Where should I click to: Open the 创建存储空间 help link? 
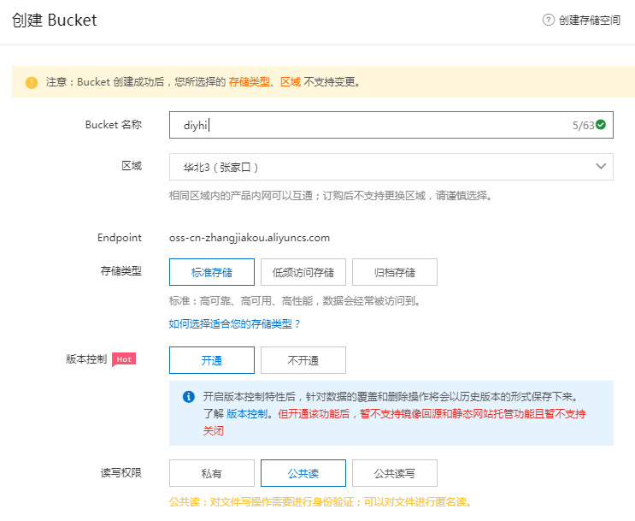click(x=589, y=21)
